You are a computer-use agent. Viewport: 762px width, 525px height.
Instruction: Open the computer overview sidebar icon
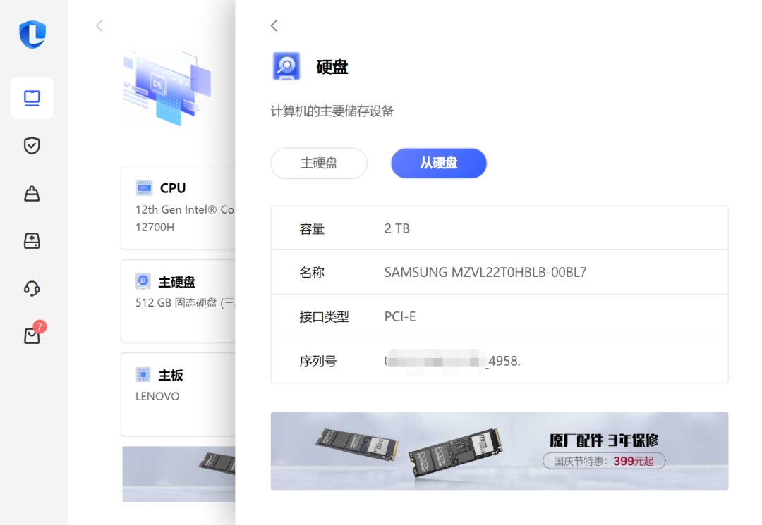coord(32,98)
